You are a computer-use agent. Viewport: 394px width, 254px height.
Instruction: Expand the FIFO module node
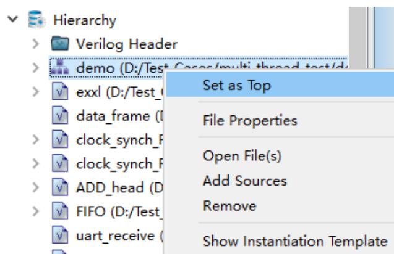click(x=36, y=211)
